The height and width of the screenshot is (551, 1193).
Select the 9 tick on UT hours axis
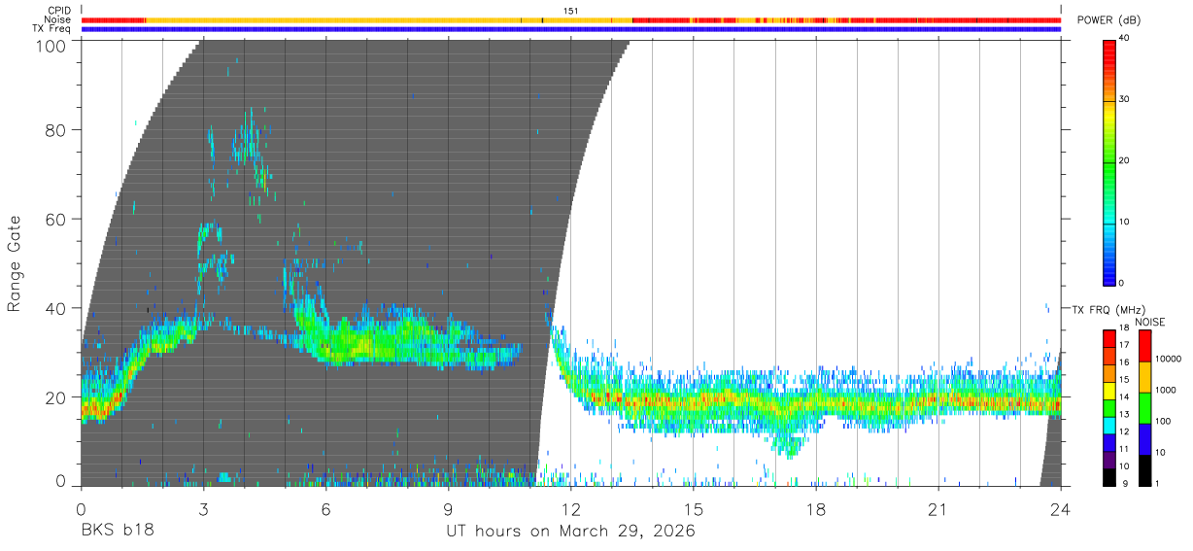449,509
